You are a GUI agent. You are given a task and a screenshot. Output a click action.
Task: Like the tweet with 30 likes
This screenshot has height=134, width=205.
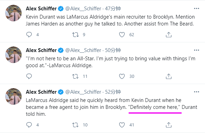[122, 76]
